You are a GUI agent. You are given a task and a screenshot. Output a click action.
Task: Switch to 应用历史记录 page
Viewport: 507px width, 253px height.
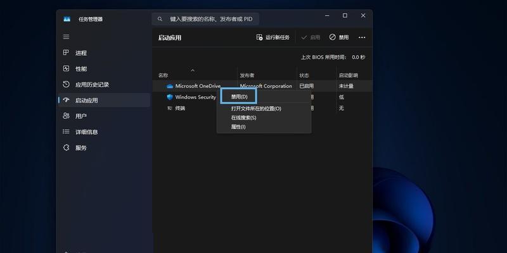104,85
